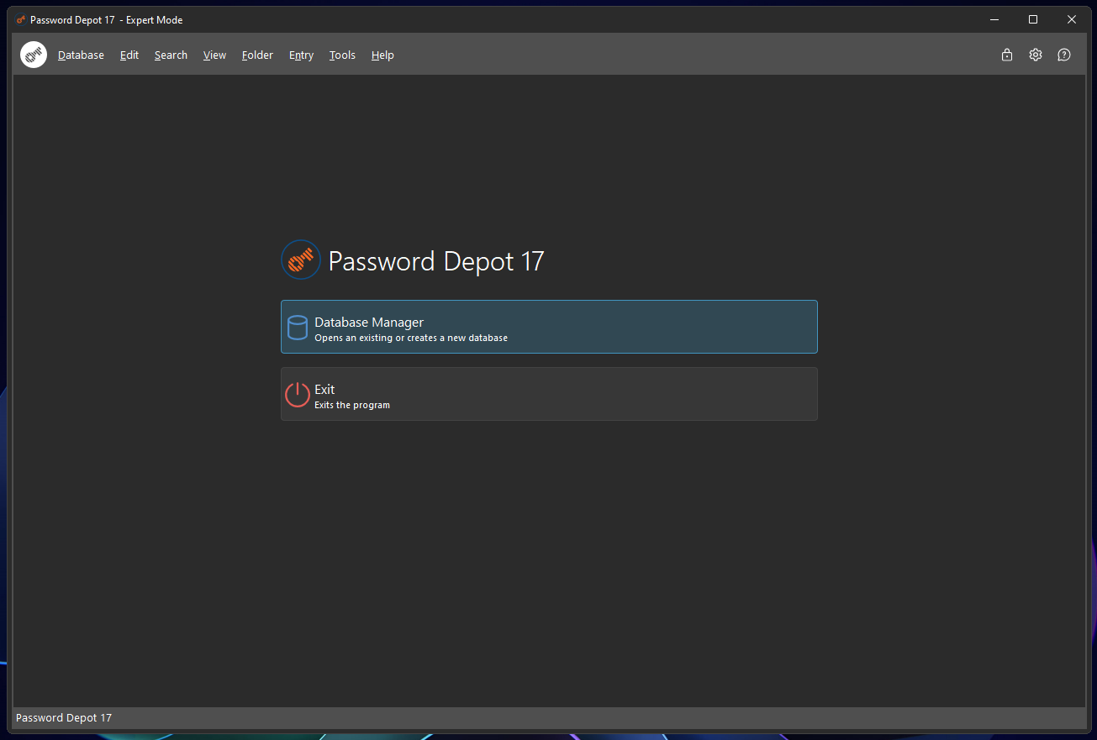Open the Entry menu

coord(301,55)
